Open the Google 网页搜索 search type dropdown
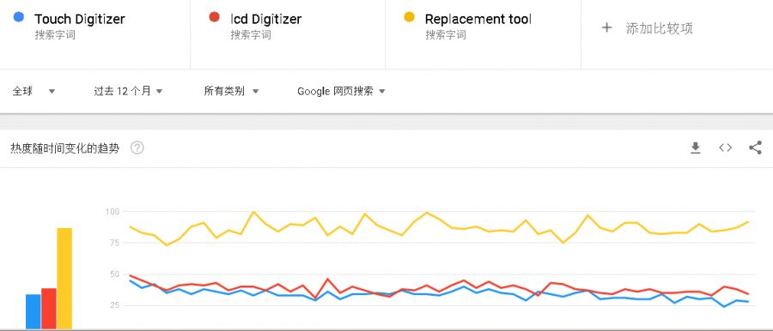The height and width of the screenshot is (331, 773). [x=341, y=91]
